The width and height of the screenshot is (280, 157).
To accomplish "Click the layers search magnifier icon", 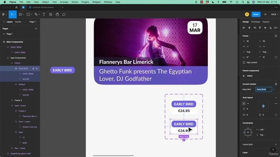I will [4, 22].
